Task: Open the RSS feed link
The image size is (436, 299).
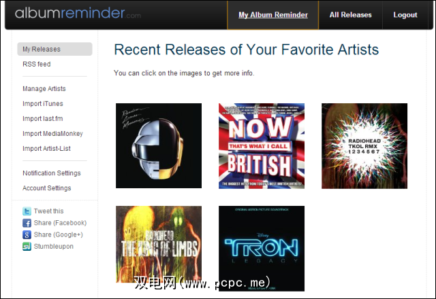Action: click(x=37, y=64)
